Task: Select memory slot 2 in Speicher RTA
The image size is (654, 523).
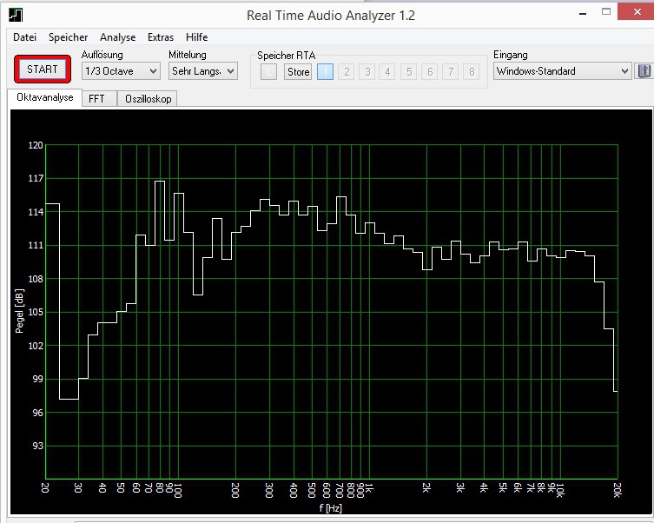Action: click(x=346, y=71)
